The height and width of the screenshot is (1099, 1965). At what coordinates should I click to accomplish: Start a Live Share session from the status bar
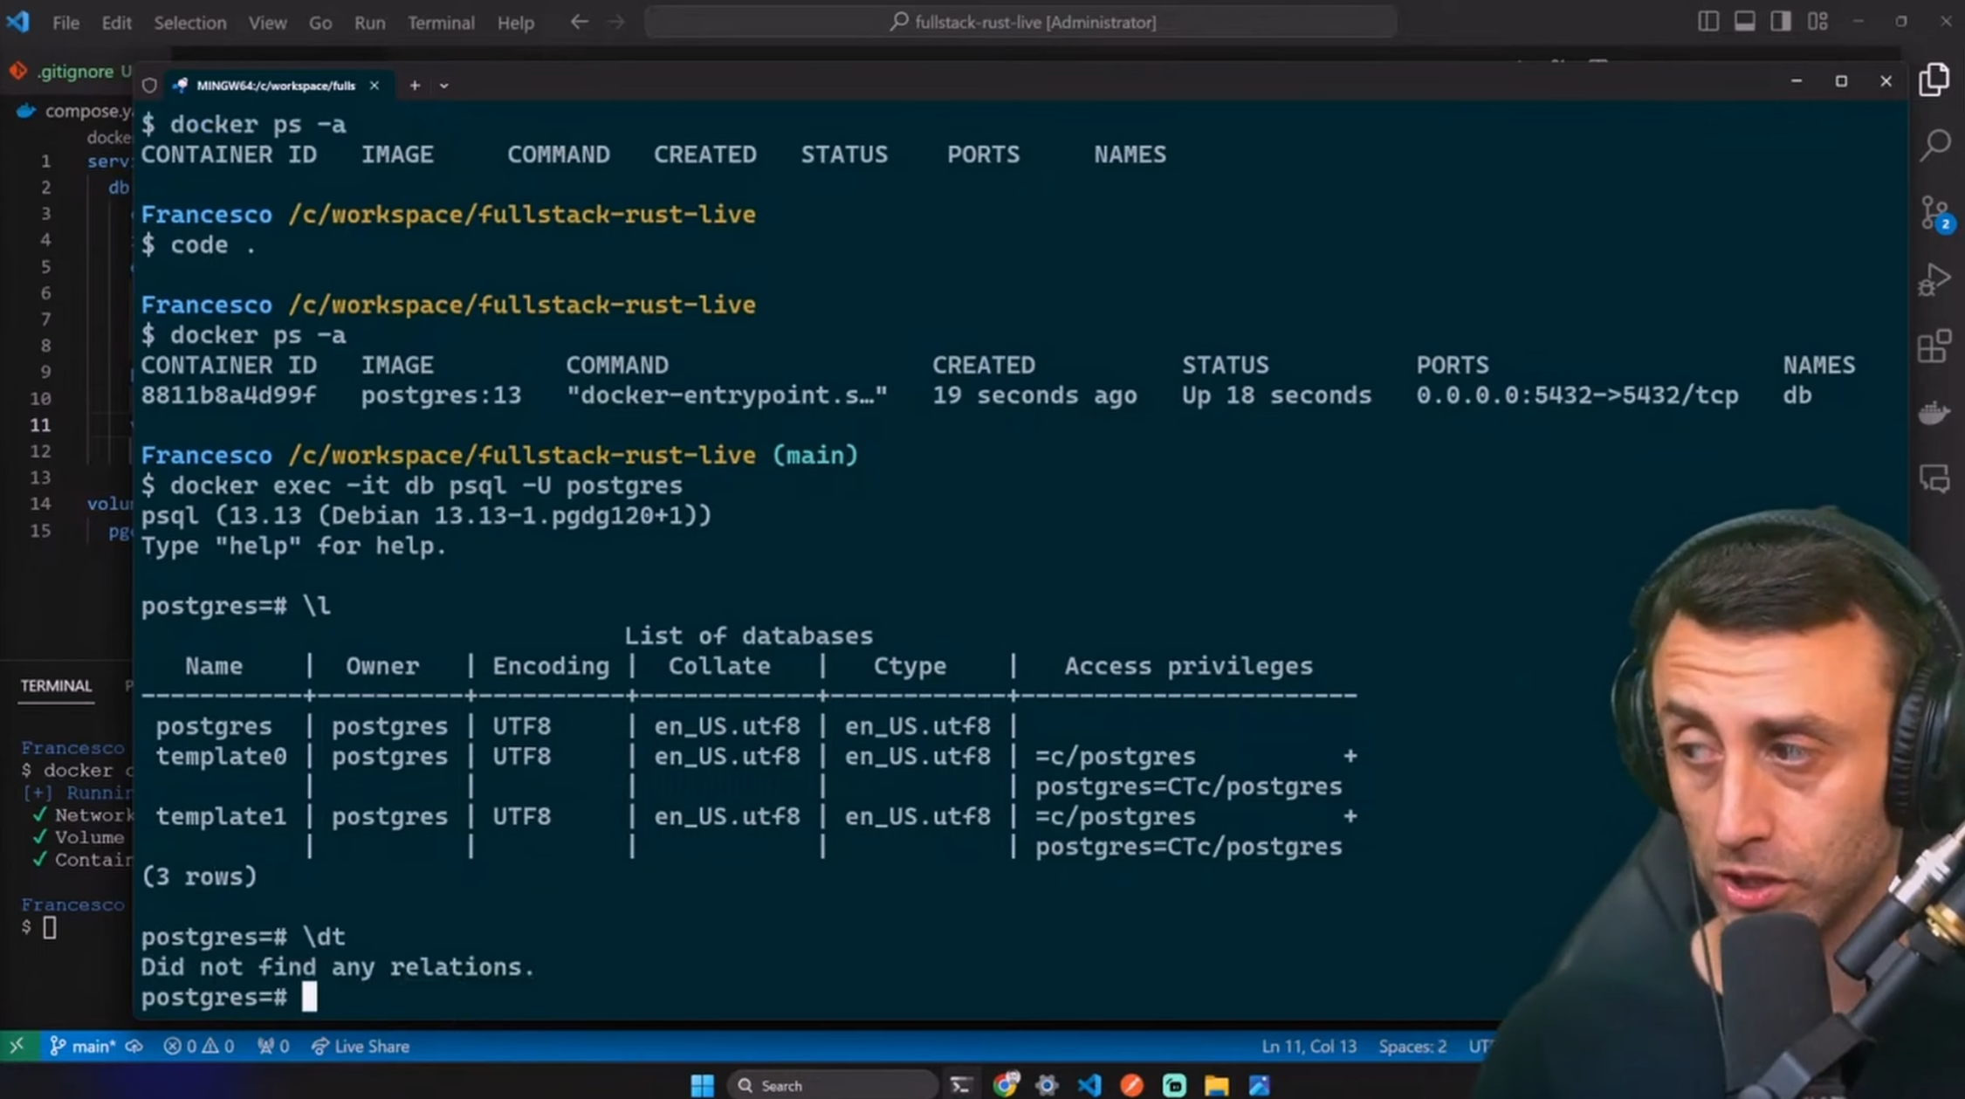(361, 1046)
